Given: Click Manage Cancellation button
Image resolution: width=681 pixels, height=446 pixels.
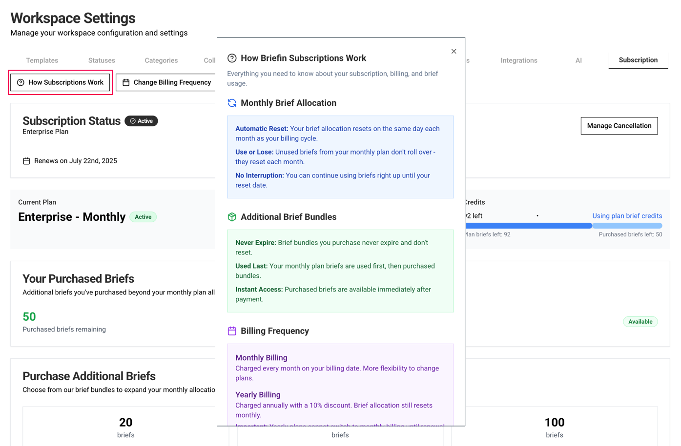Looking at the screenshot, I should [619, 126].
